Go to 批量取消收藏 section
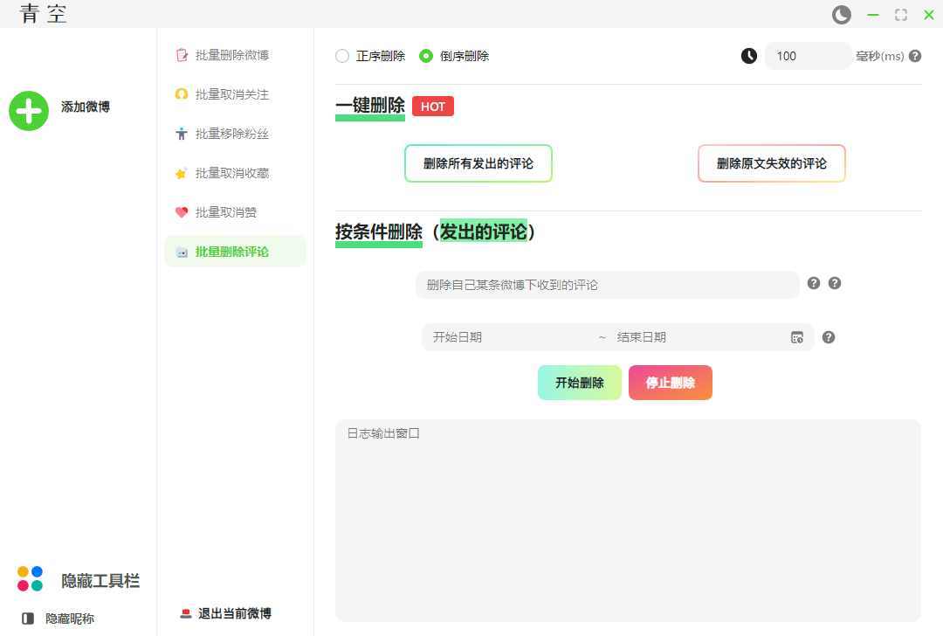 [231, 173]
